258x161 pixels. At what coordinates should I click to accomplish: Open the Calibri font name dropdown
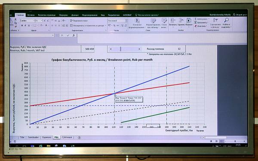click(x=34, y=21)
